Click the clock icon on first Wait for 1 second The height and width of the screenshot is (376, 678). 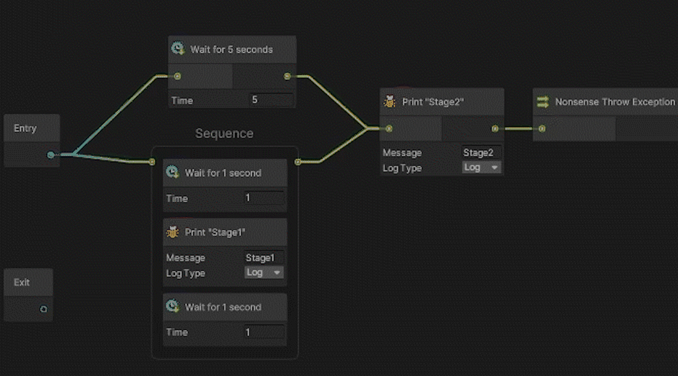point(173,172)
